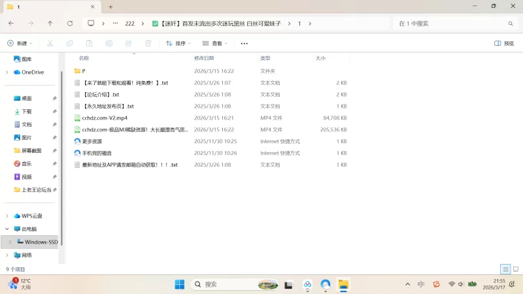The width and height of the screenshot is (523, 294).
Task: Open the 查看 view dropdown
Action: tap(215, 43)
